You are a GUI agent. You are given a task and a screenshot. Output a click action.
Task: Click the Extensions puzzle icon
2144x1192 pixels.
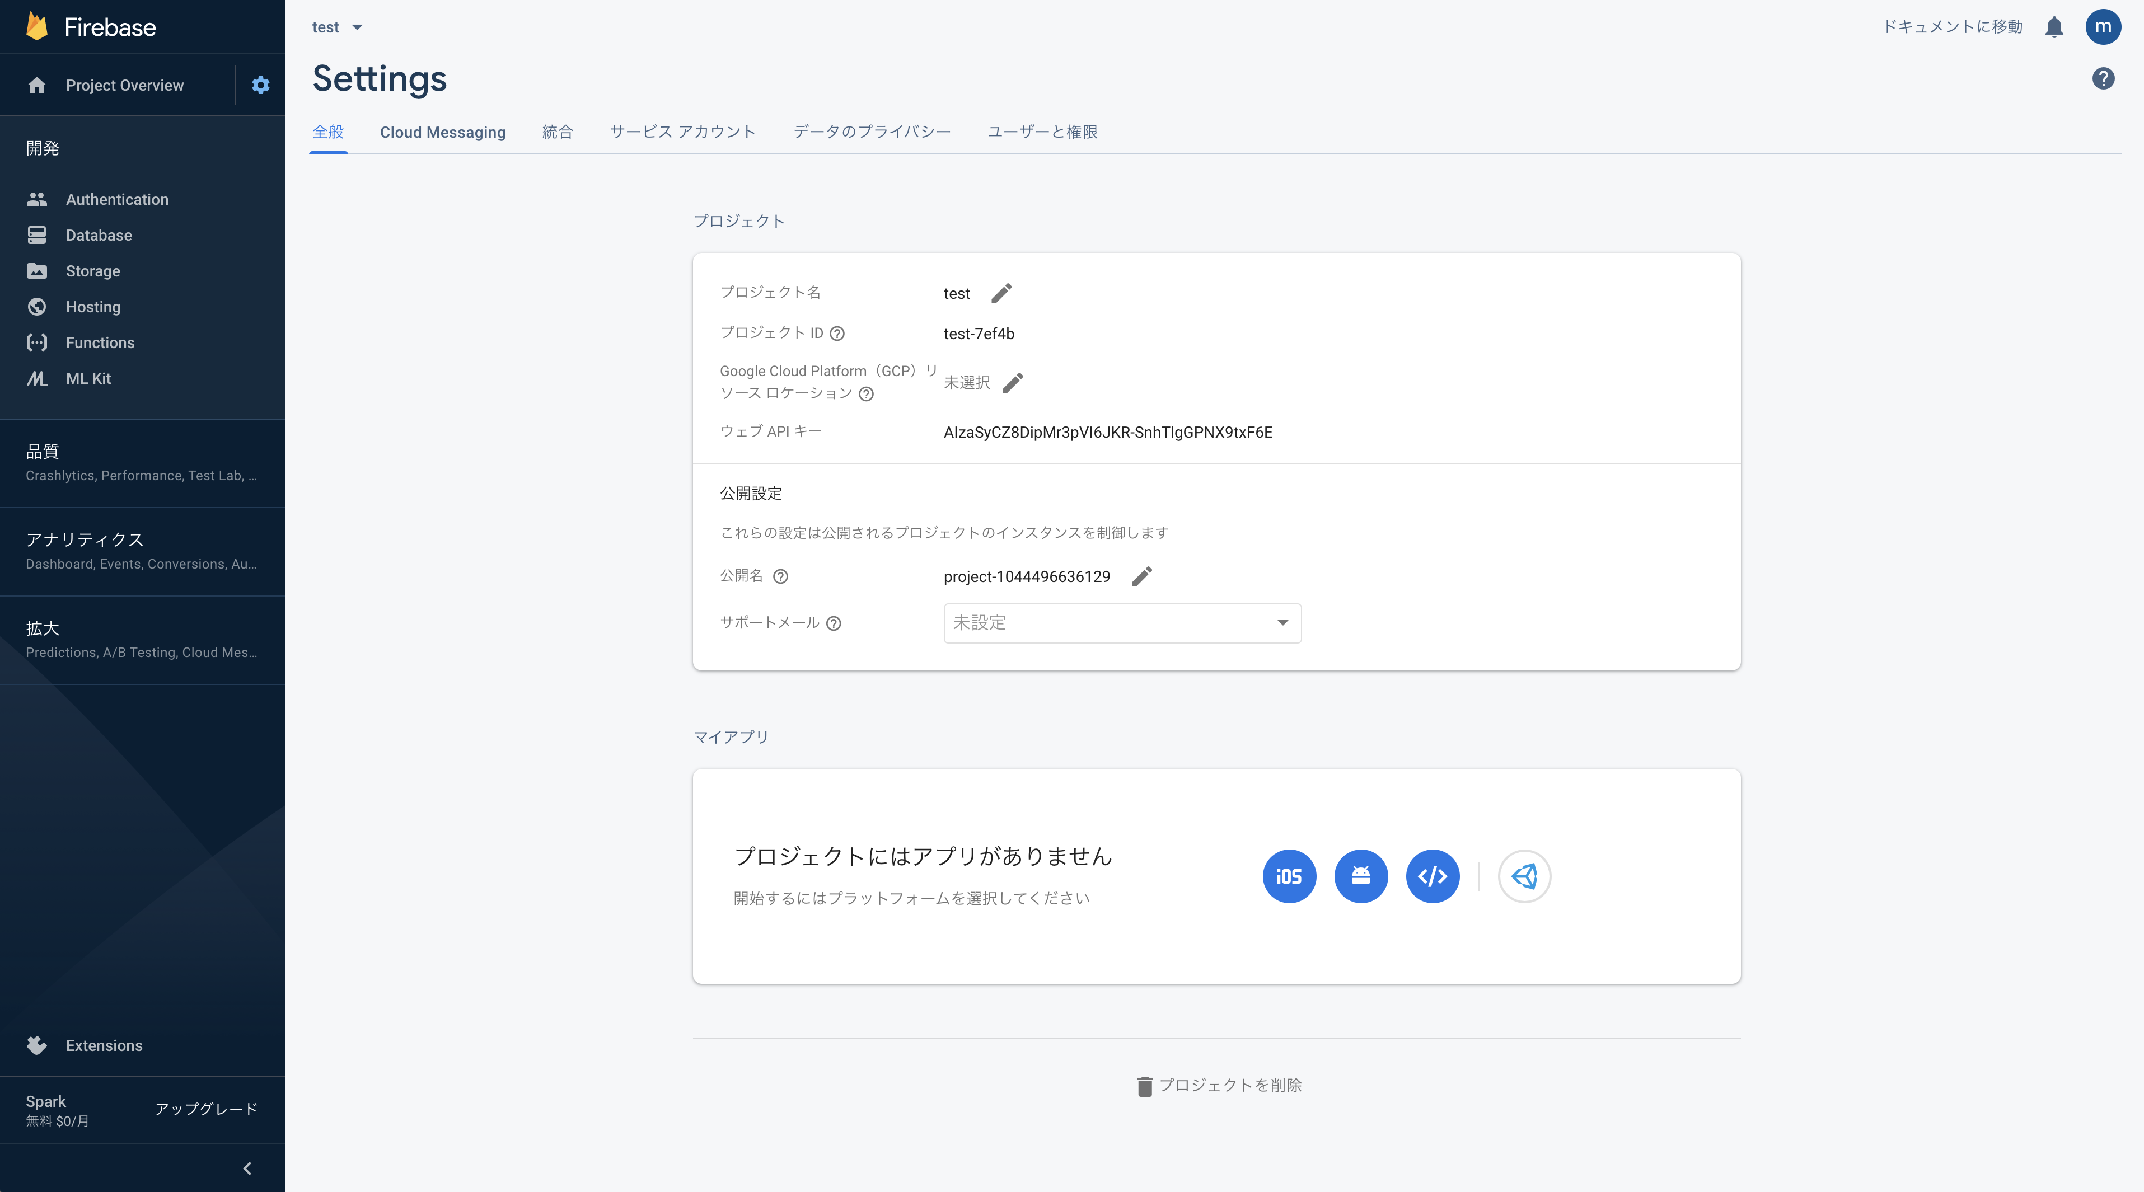[36, 1045]
